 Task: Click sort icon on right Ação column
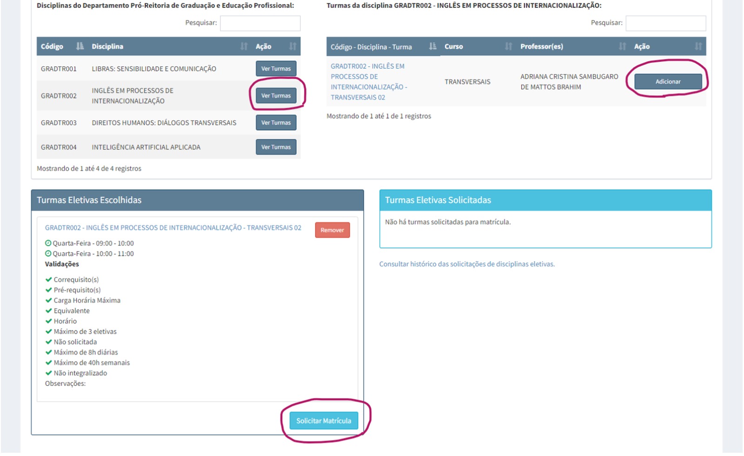698,46
